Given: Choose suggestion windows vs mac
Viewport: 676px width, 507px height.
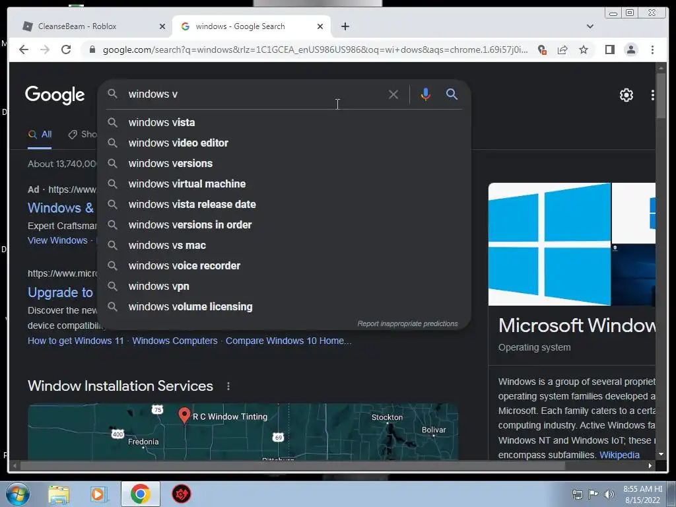Looking at the screenshot, I should pyautogui.click(x=284, y=246).
